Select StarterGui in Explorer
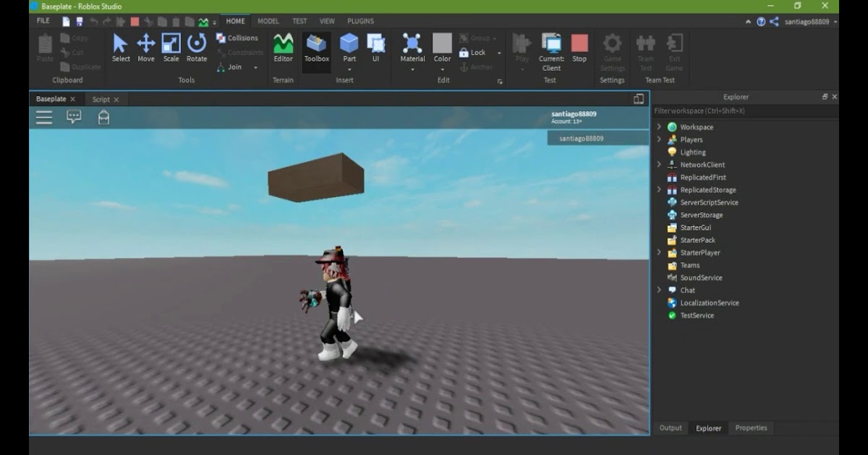This screenshot has height=455, width=868. pyautogui.click(x=695, y=227)
